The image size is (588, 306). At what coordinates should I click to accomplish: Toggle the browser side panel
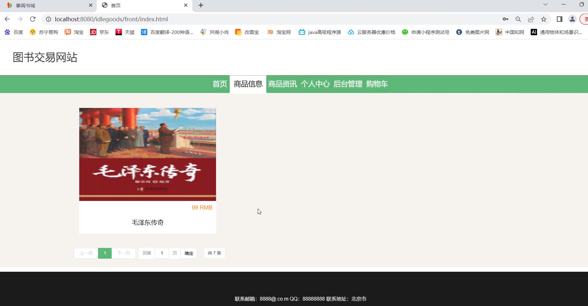point(559,19)
